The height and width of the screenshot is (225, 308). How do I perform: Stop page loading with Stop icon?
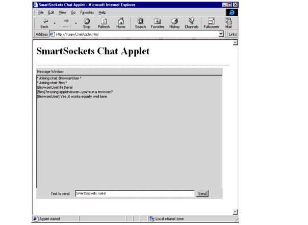[86, 23]
